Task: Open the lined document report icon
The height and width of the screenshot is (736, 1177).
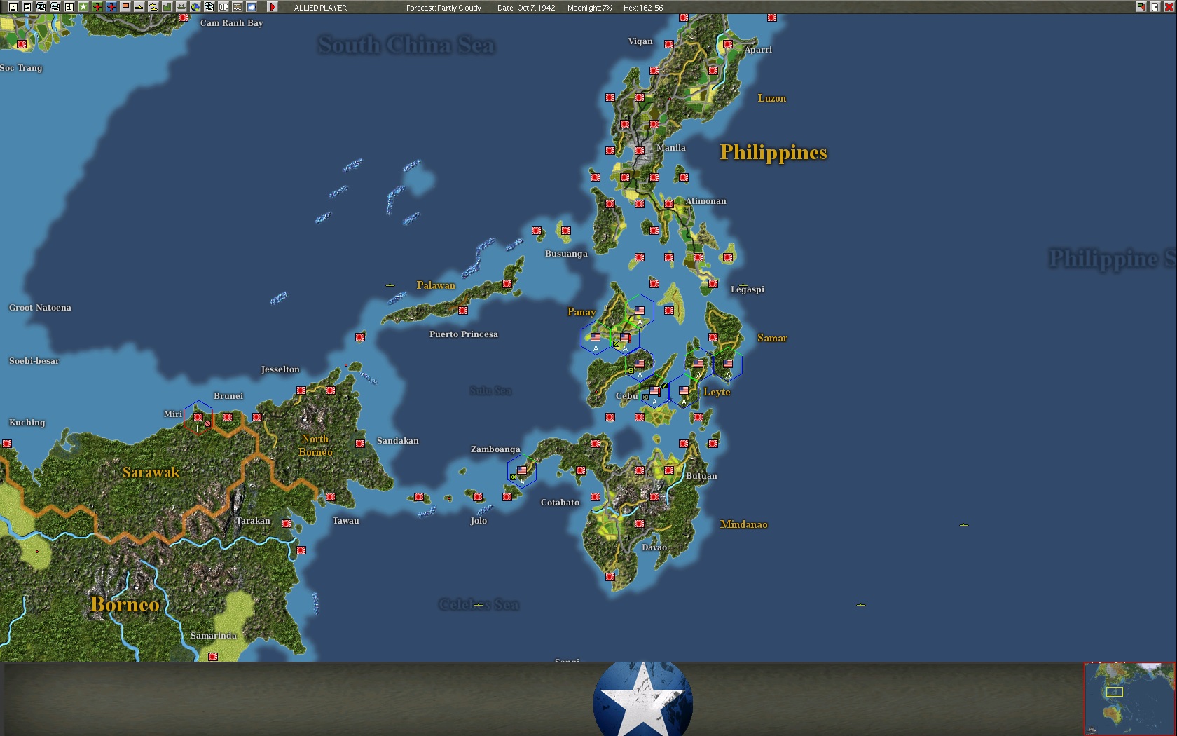Action: [x=27, y=7]
